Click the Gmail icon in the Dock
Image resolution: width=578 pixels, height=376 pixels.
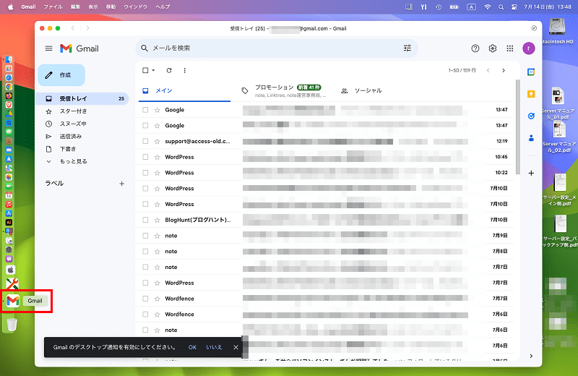13,301
